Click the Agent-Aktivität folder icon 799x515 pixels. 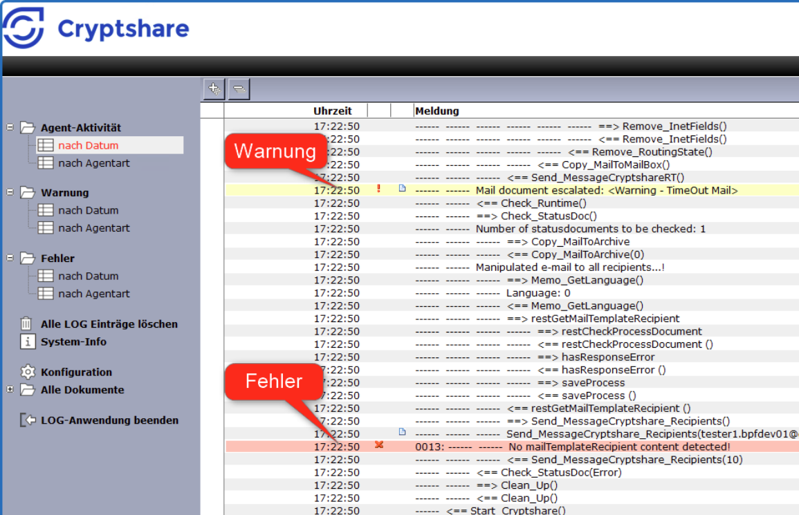[28, 127]
